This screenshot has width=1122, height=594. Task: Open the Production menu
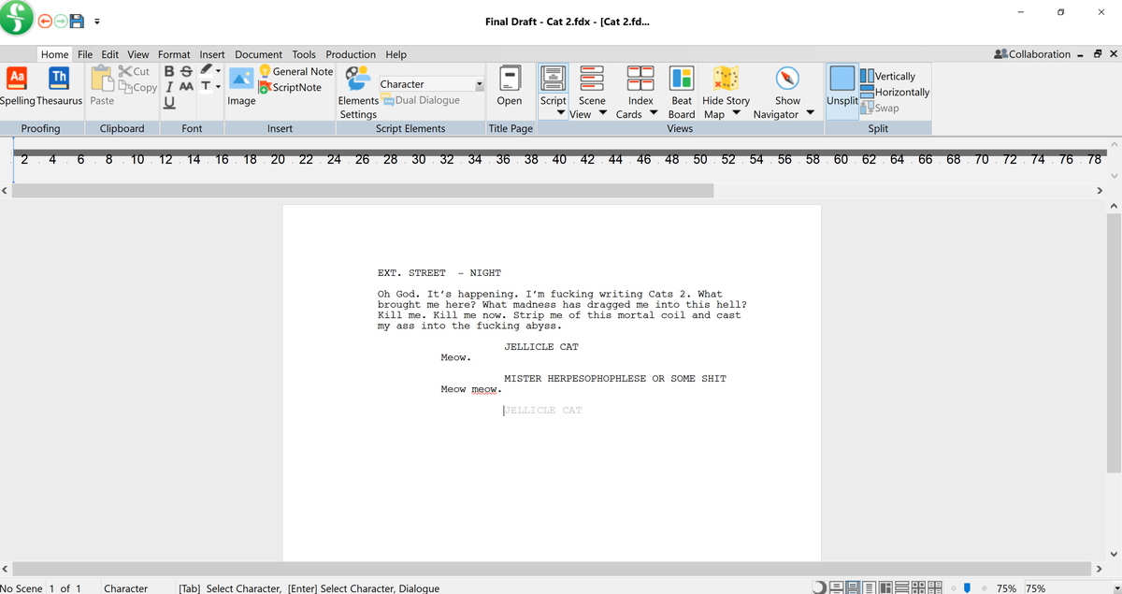click(x=351, y=54)
